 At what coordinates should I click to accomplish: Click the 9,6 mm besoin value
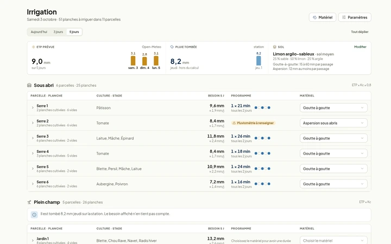(217, 106)
